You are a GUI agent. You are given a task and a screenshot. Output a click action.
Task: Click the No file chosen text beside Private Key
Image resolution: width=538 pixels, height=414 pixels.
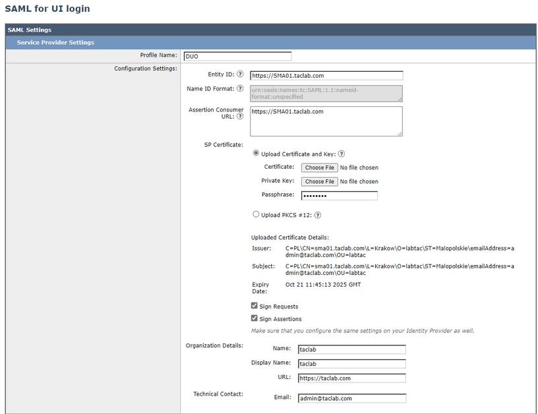[359, 181]
